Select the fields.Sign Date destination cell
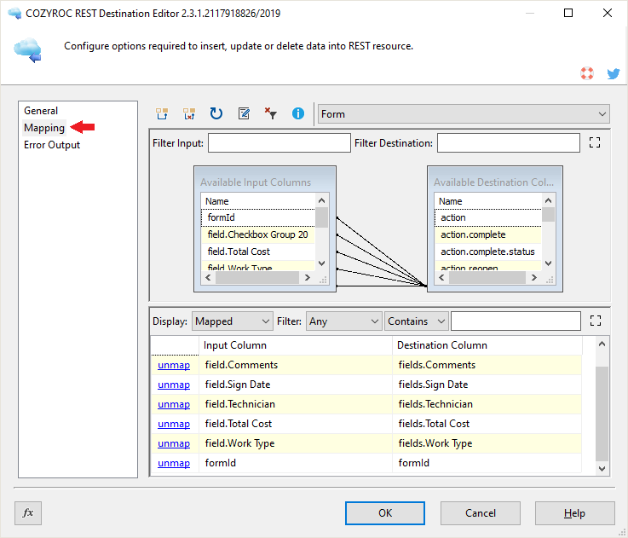The image size is (628, 538). (487, 385)
